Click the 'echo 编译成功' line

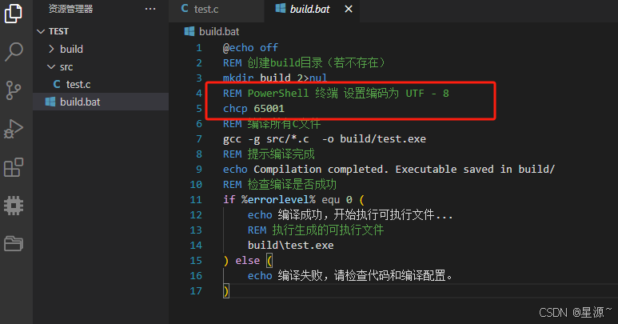click(x=350, y=215)
